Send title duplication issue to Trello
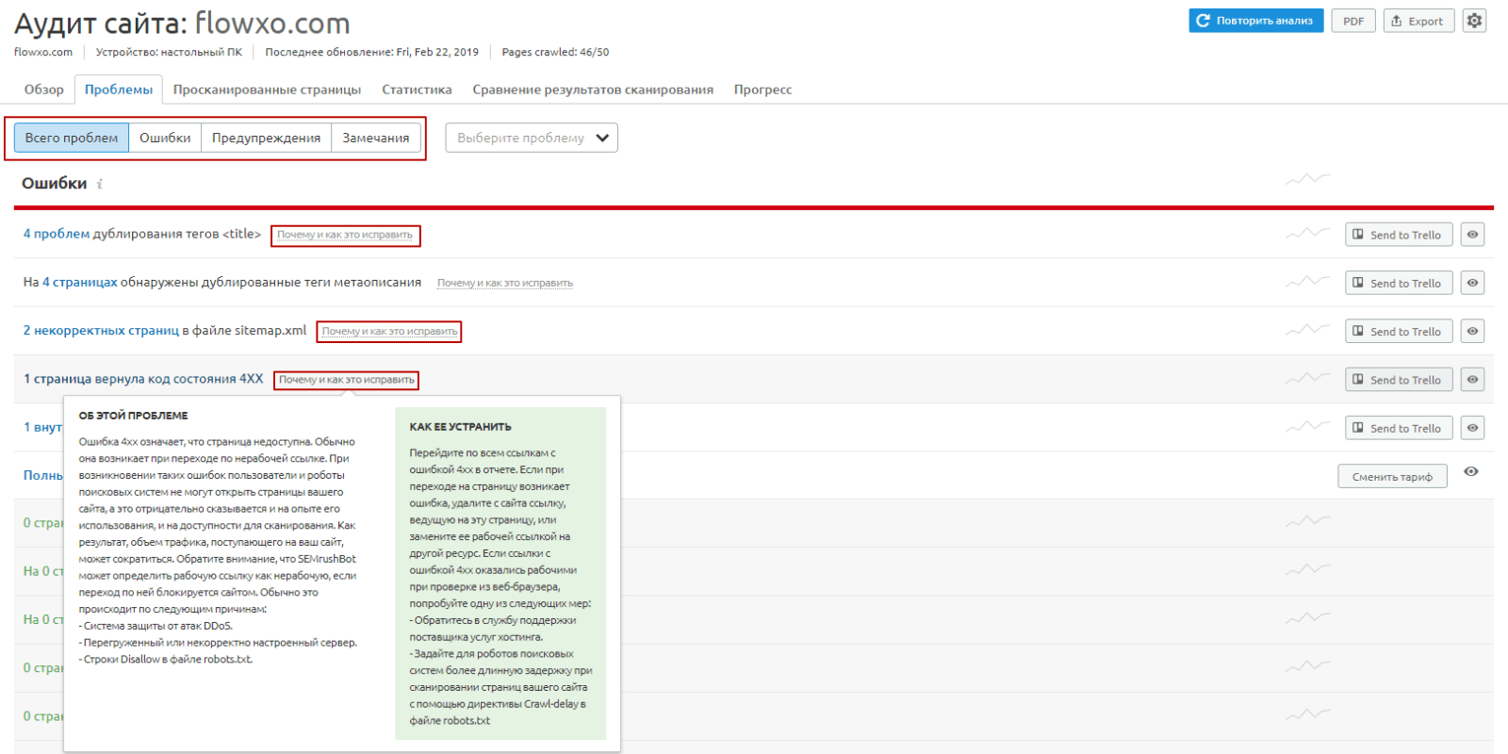 pyautogui.click(x=1399, y=235)
